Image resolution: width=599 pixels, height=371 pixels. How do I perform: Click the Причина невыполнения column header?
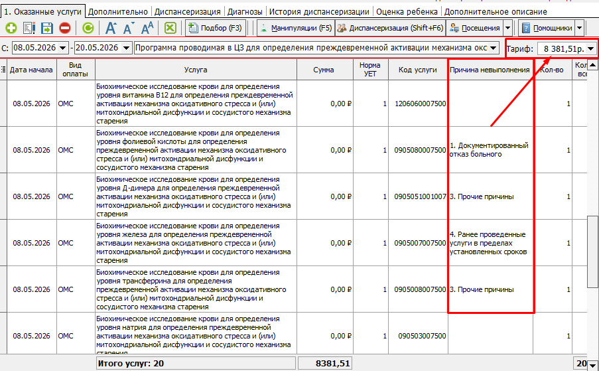[x=490, y=70]
